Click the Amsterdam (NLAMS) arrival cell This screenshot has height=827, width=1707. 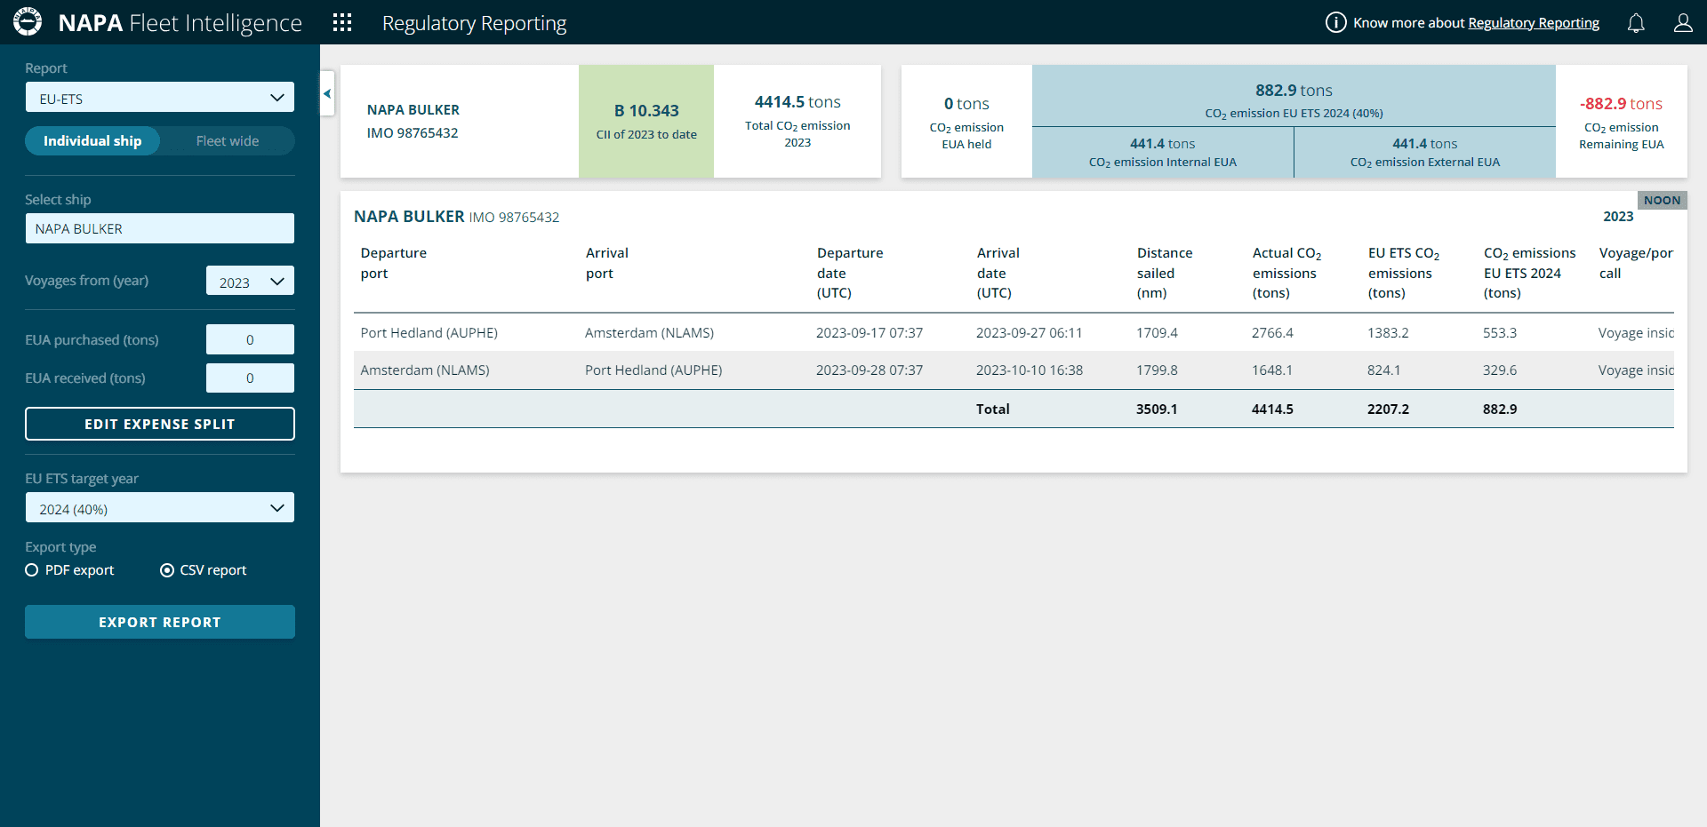coord(649,333)
